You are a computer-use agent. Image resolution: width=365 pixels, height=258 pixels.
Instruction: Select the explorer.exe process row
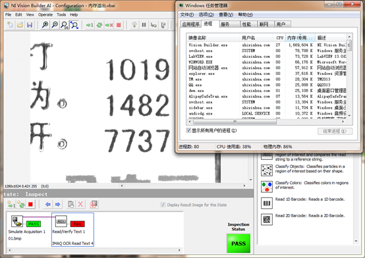[x=267, y=74]
